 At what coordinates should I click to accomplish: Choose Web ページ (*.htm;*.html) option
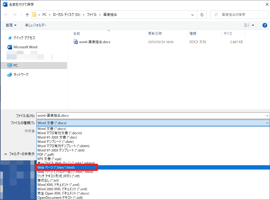point(153,168)
